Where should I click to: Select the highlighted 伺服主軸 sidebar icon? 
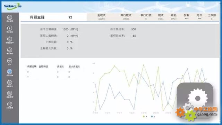pyautogui.click(x=10, y=73)
